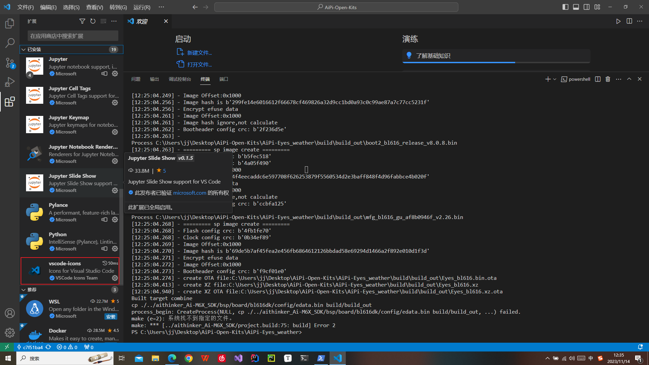Open the Edit menu

tap(48, 7)
